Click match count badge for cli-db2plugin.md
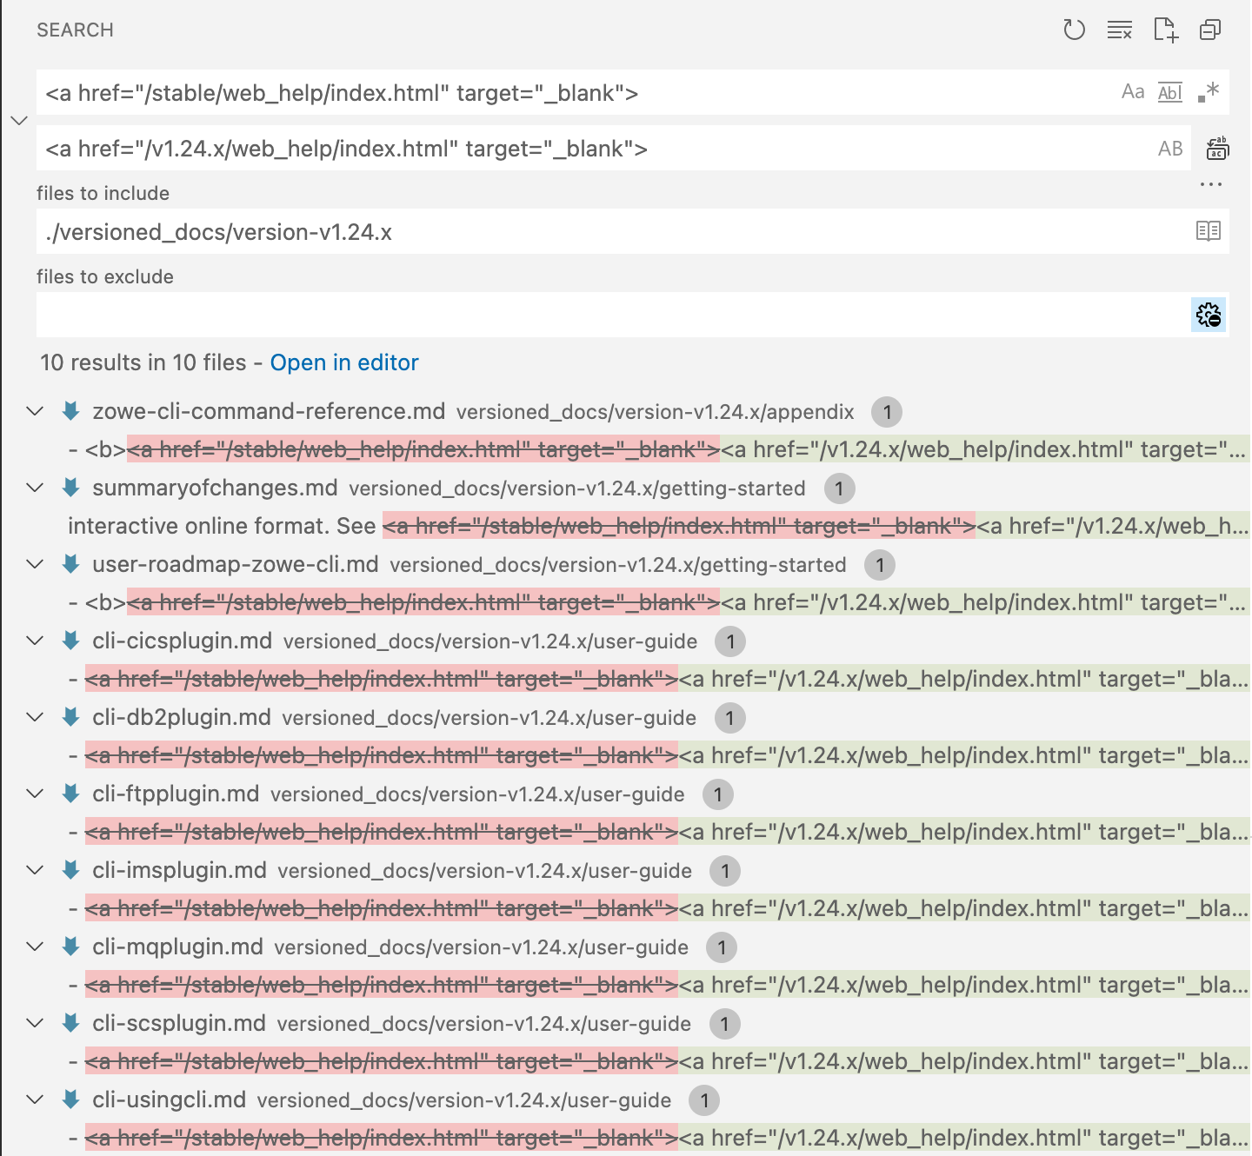 [x=729, y=718]
